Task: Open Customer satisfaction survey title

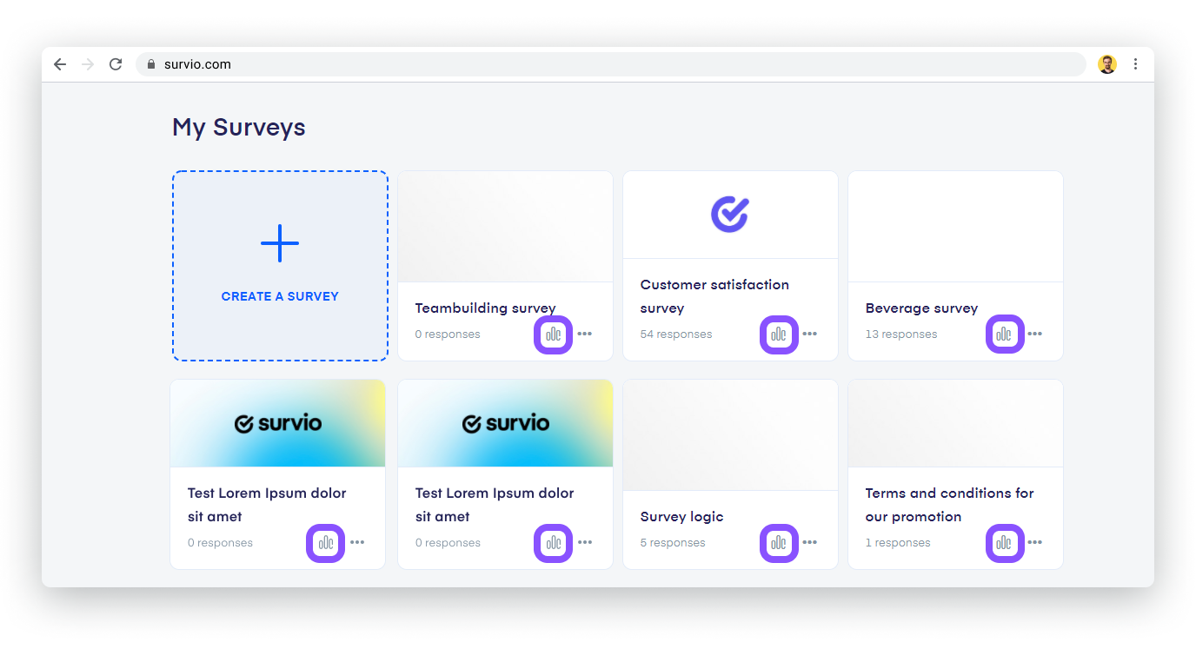Action: pyautogui.click(x=714, y=296)
